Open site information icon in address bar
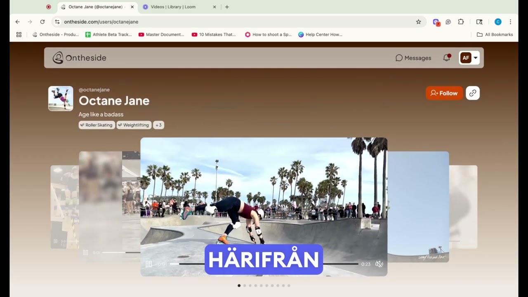528x297 pixels. [x=57, y=22]
